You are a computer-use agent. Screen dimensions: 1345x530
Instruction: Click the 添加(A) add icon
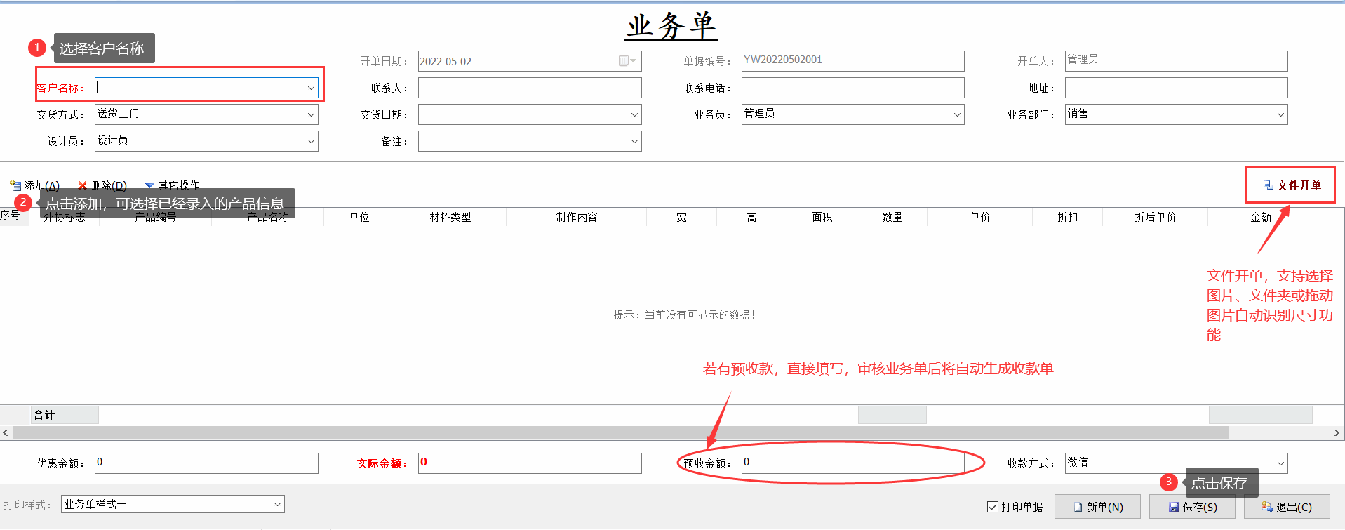pos(15,185)
